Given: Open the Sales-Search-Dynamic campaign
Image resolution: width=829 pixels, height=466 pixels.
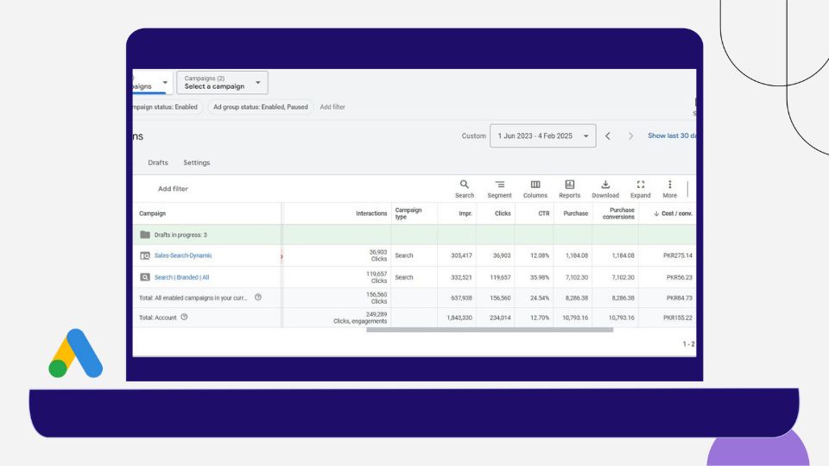Looking at the screenshot, I should pos(183,256).
